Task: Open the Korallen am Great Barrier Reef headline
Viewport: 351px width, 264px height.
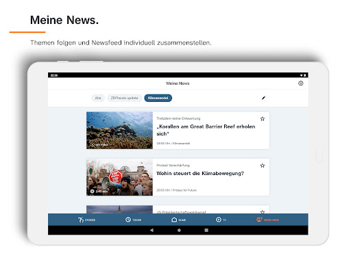Action: point(206,130)
